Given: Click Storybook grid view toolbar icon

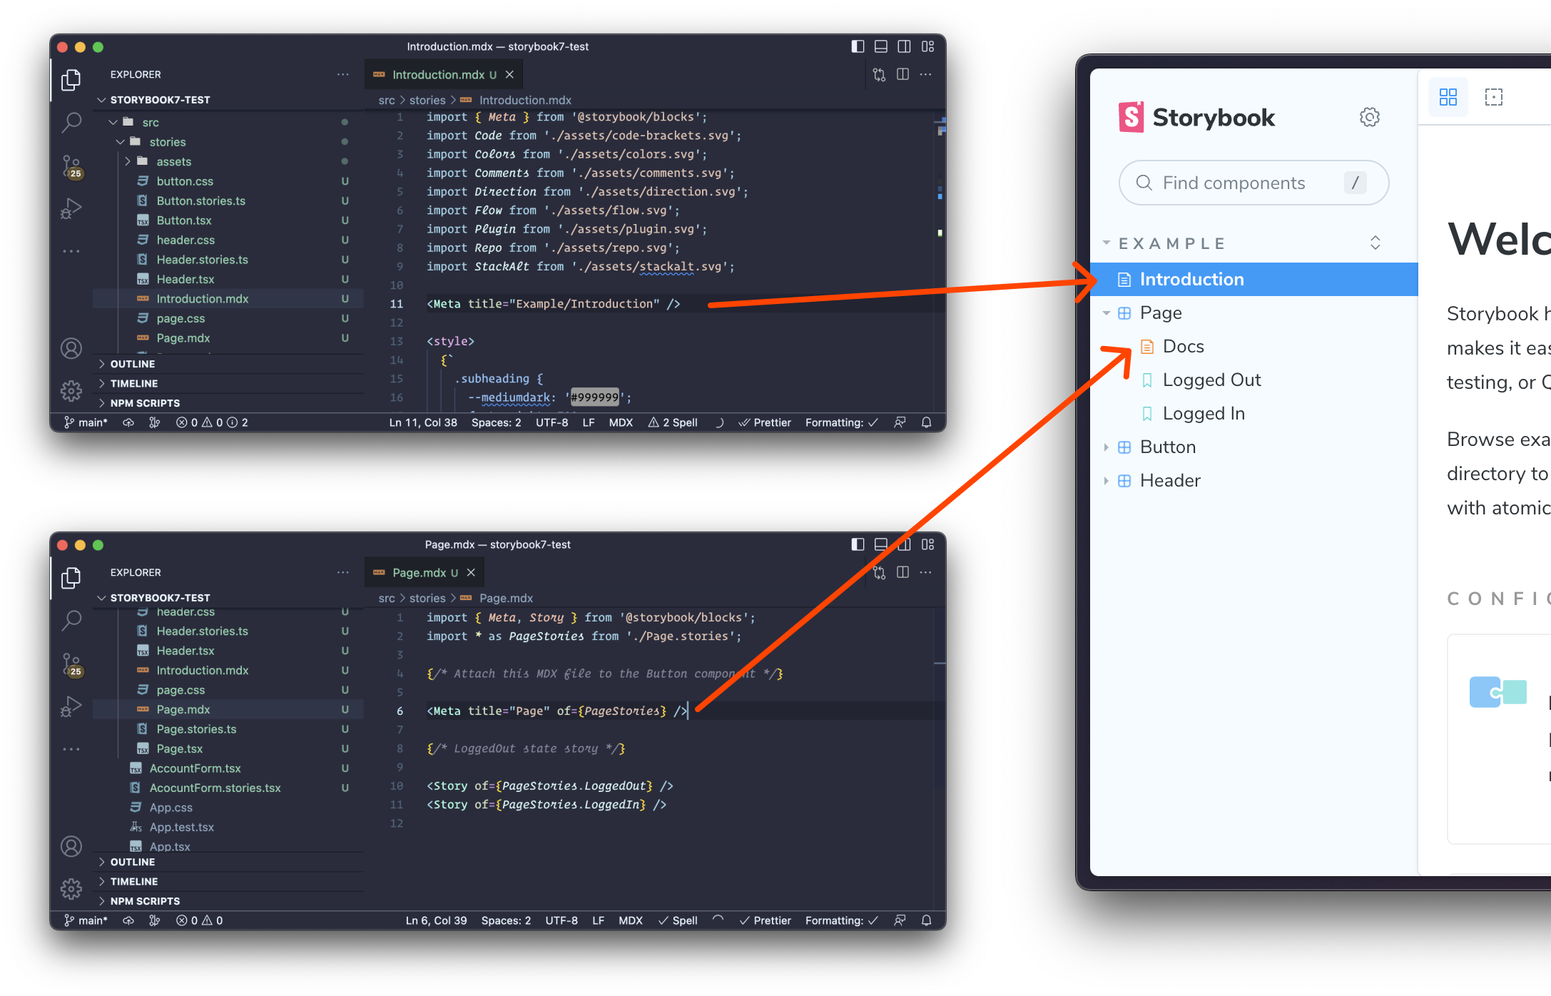Looking at the screenshot, I should (1448, 97).
